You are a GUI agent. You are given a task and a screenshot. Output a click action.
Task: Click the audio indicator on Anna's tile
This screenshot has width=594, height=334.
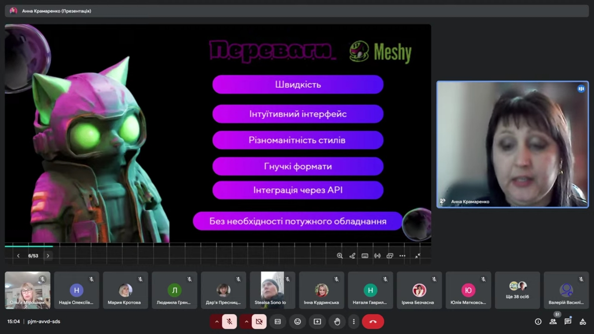coord(581,89)
